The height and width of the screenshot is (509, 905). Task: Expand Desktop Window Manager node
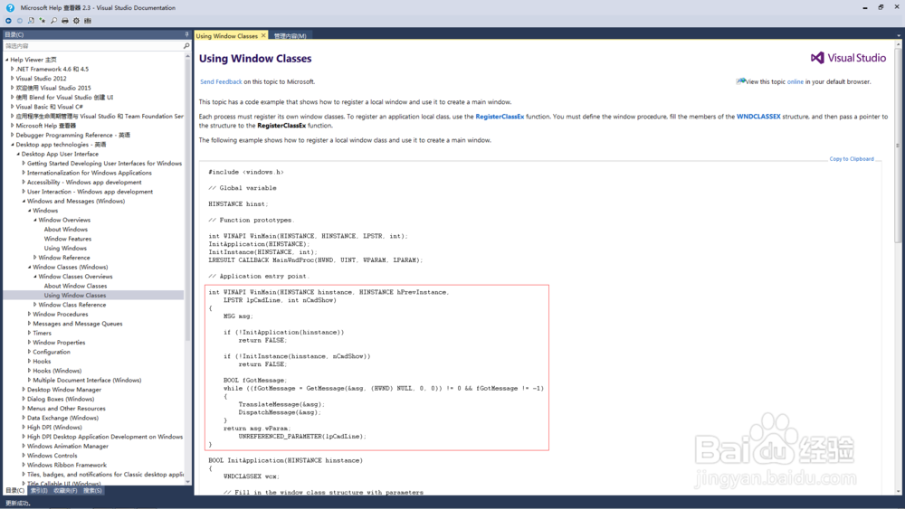24,389
